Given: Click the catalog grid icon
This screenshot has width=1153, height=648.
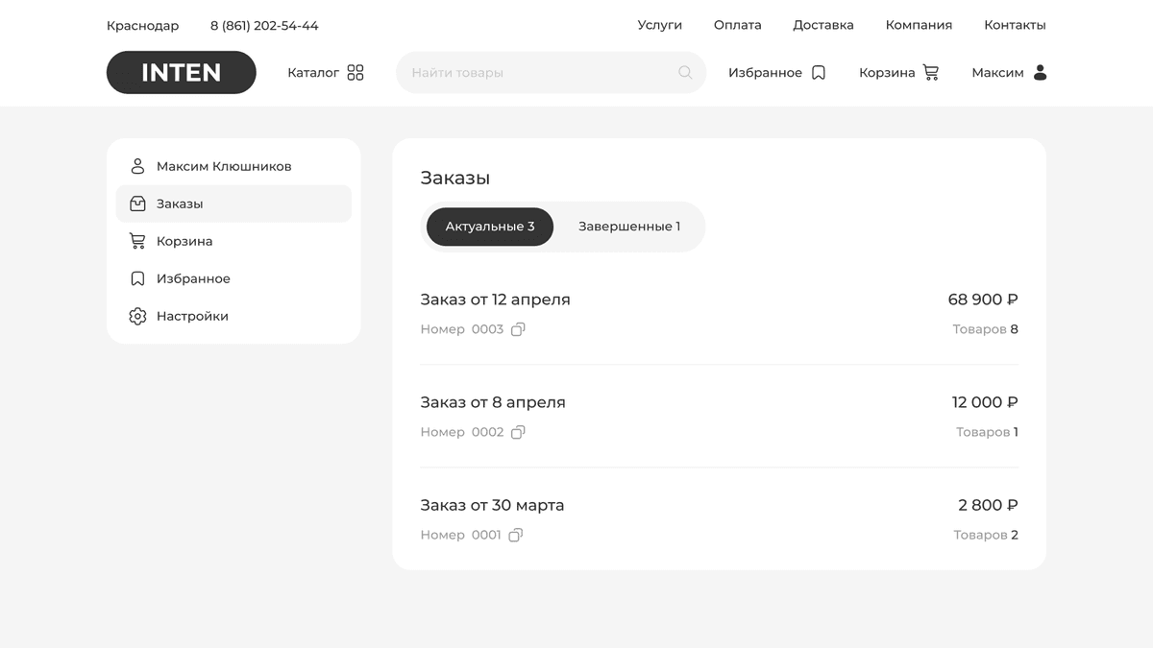Looking at the screenshot, I should click(x=356, y=73).
